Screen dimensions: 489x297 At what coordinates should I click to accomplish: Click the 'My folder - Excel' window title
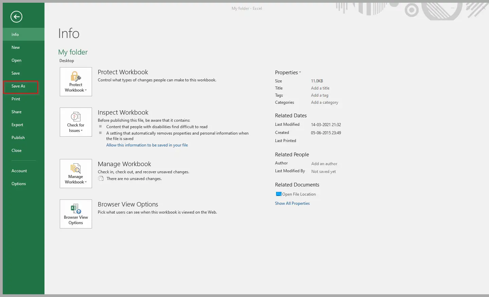pyautogui.click(x=247, y=8)
